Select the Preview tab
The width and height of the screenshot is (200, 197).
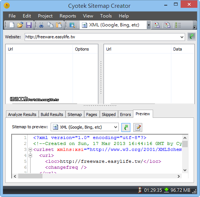coord(143,114)
